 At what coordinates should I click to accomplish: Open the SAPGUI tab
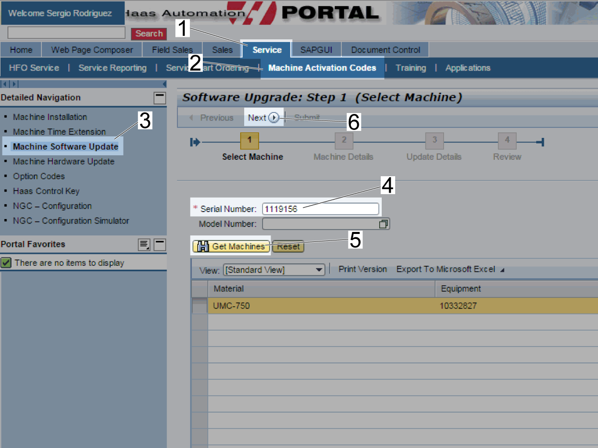click(x=316, y=50)
